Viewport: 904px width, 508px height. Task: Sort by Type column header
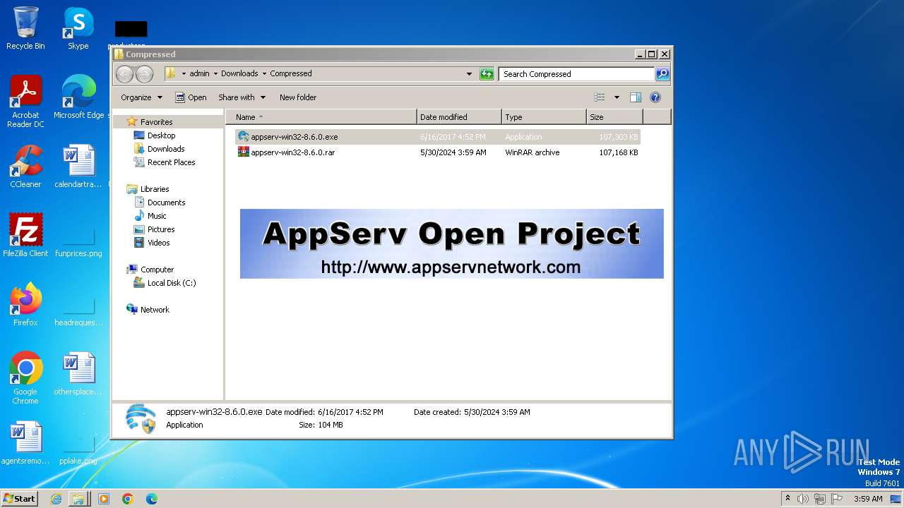(545, 117)
